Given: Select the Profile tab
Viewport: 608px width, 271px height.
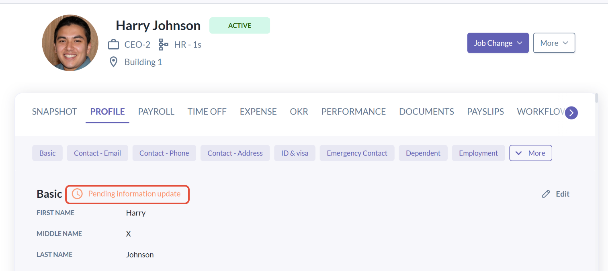Looking at the screenshot, I should (x=107, y=111).
